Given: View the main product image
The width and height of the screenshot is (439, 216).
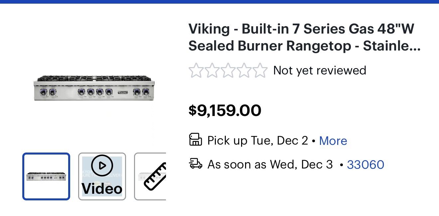Looking at the screenshot, I should point(94,88).
